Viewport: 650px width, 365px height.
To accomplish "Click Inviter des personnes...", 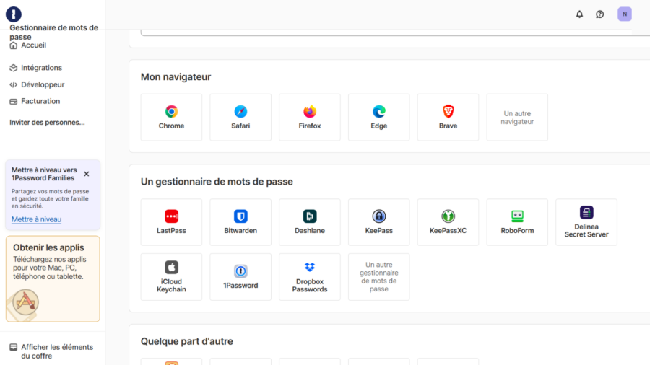I will coord(47,123).
